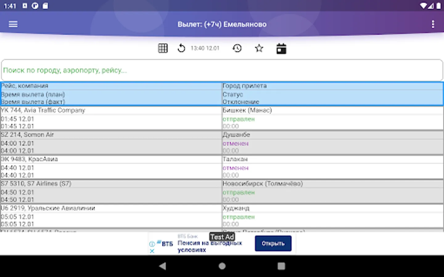Screen dimensions: 444x277
Task: Open the hamburger navigation menu
Action: click(13, 24)
